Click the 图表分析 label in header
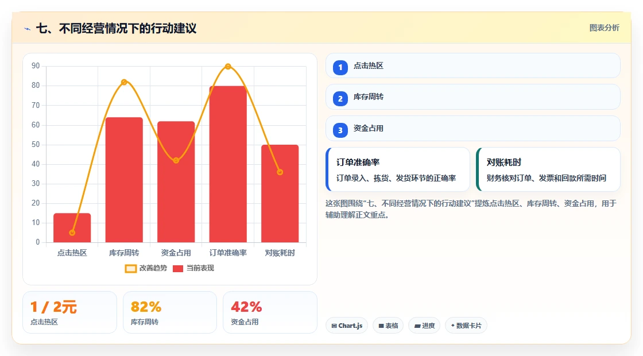 [x=604, y=28]
